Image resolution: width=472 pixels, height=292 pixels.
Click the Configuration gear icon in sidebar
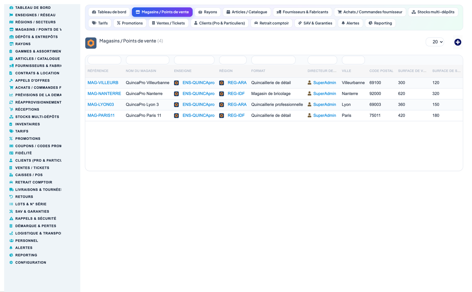(x=11, y=263)
